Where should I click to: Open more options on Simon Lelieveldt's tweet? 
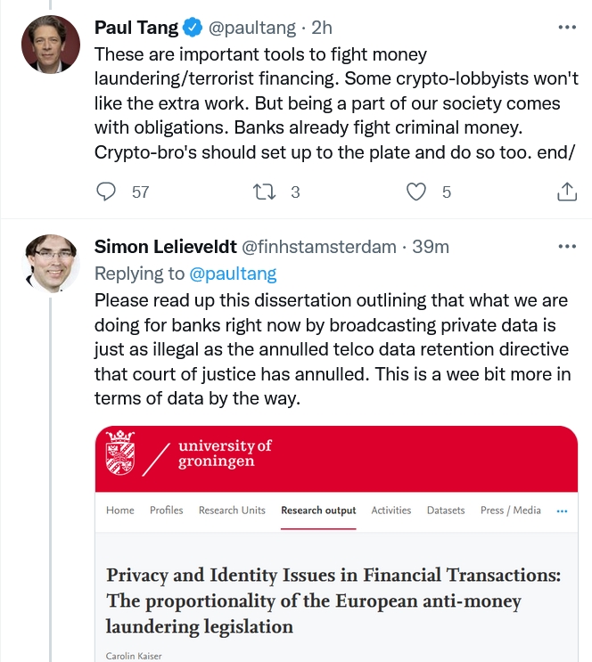coord(567,246)
